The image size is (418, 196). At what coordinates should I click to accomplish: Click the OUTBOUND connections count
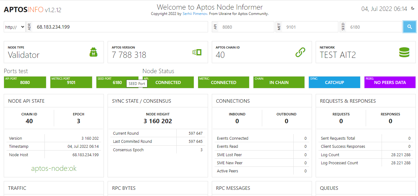(286, 121)
